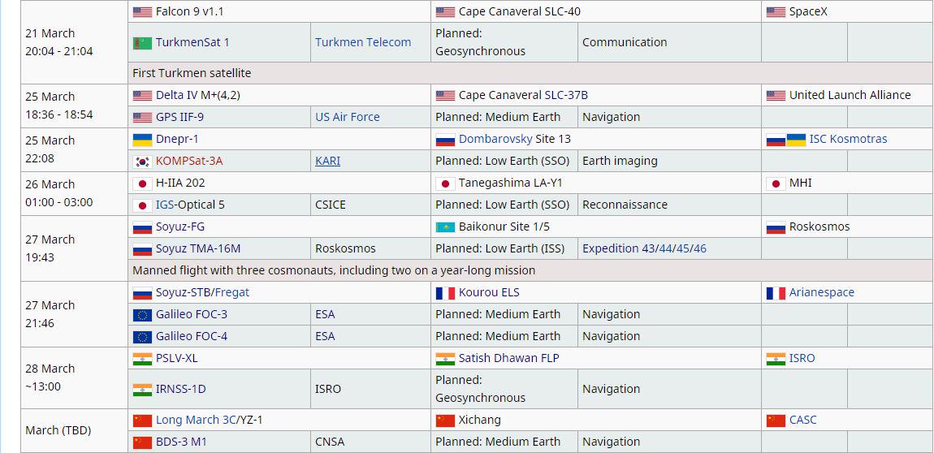Open the GPS IIF-9 satellite link
This screenshot has width=934, height=453.
click(179, 117)
